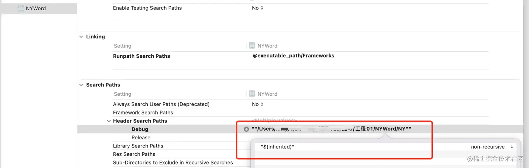Open Enable Testing Search Paths No dropdown
This screenshot has width=529, height=168.
pos(258,8)
